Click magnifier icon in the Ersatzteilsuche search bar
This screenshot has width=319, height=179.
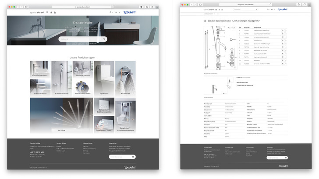pyautogui.click(x=103, y=39)
